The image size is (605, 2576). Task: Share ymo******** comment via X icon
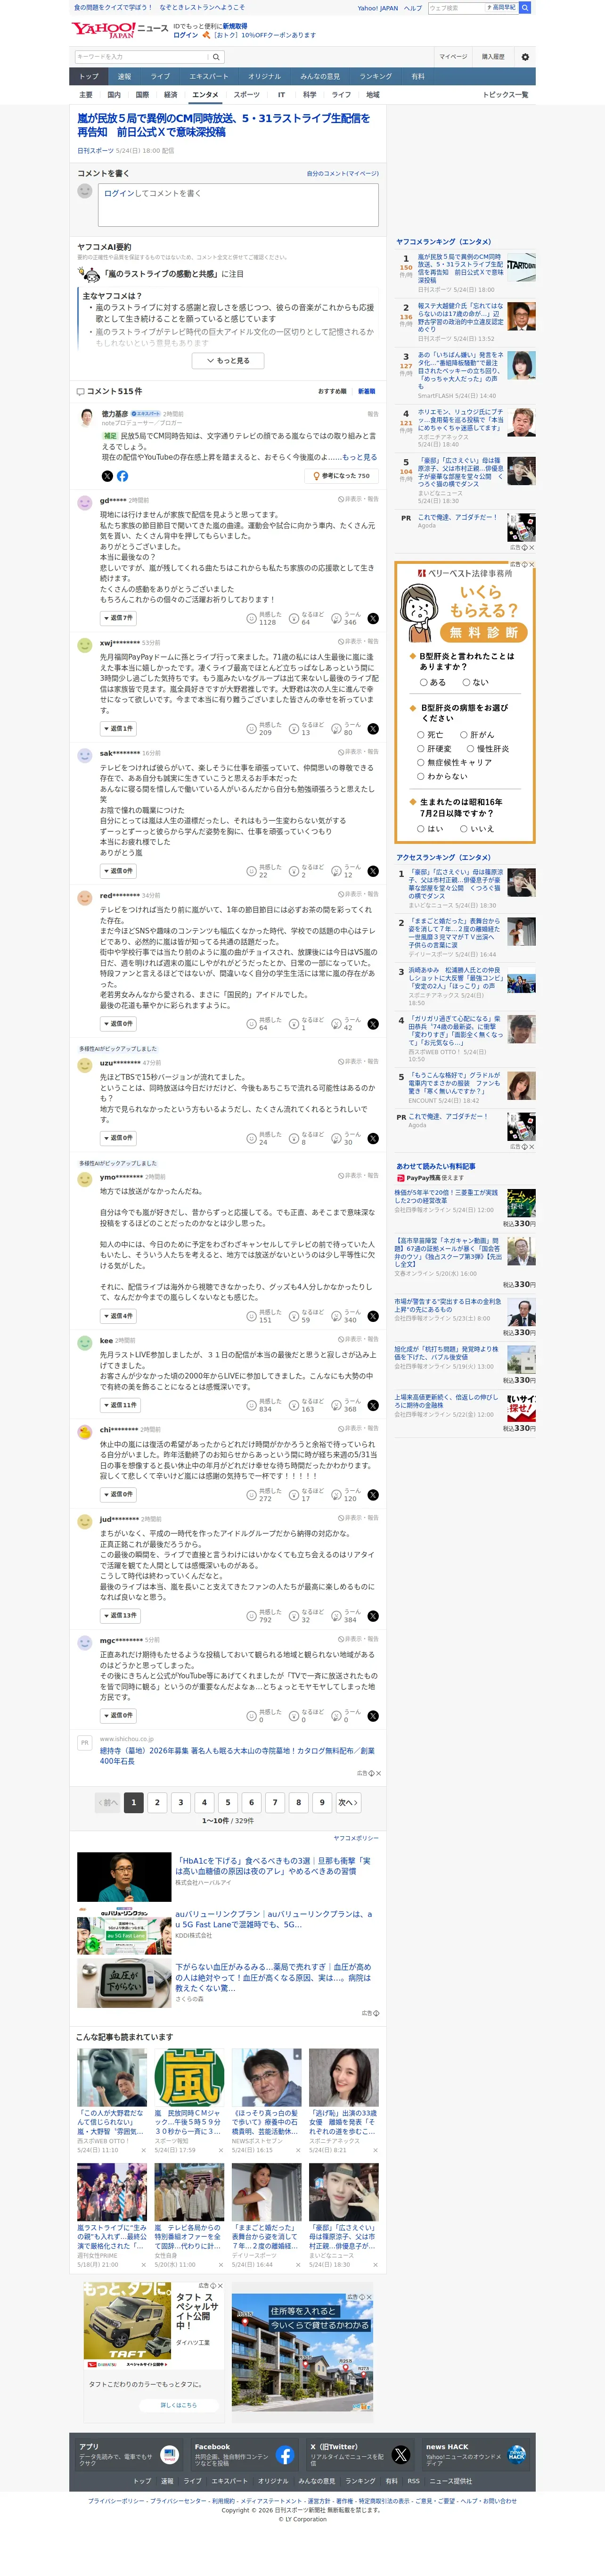(x=373, y=1316)
